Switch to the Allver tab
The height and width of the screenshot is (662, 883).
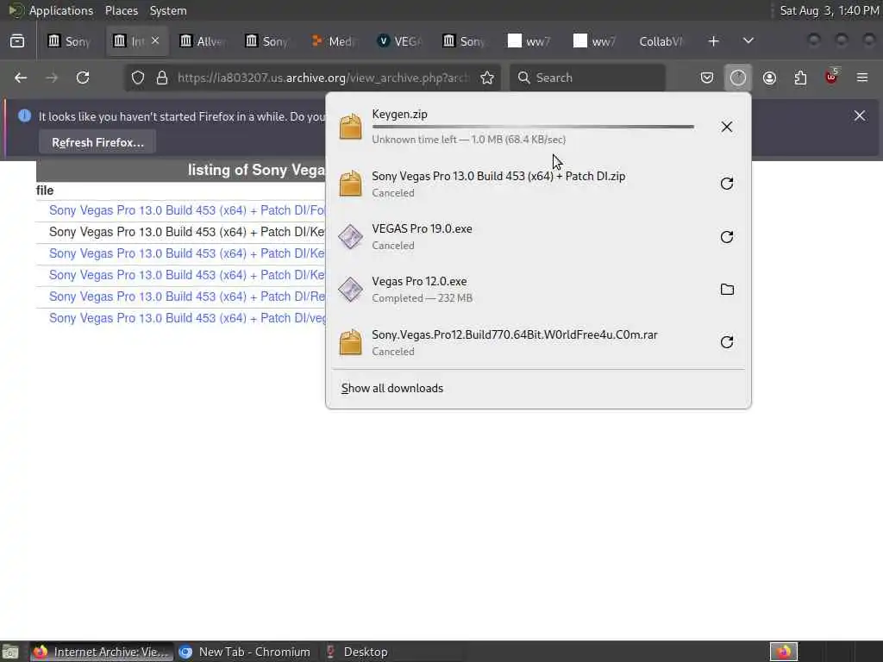(203, 41)
